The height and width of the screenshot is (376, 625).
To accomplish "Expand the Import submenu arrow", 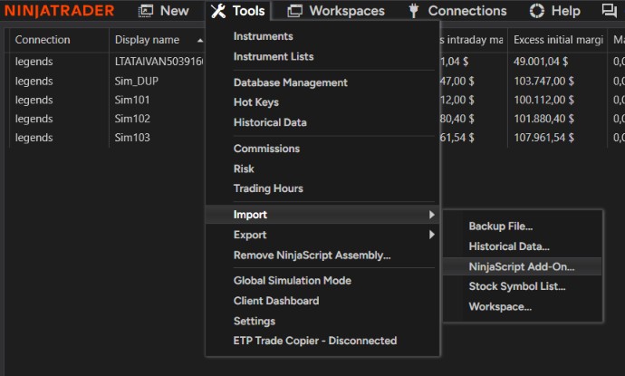I will [x=432, y=215].
